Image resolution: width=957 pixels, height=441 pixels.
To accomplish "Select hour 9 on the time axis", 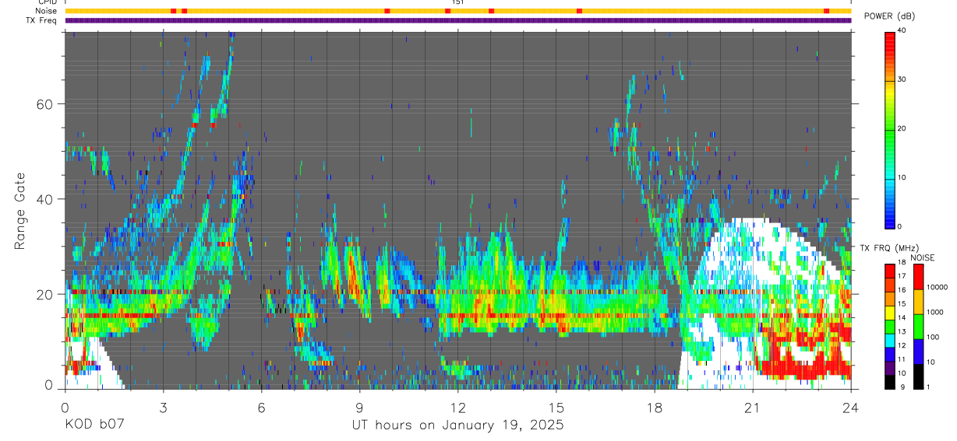I will (359, 408).
